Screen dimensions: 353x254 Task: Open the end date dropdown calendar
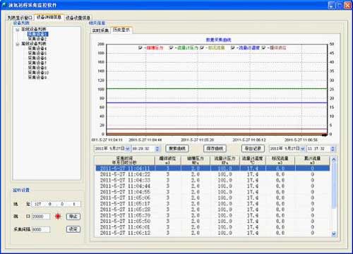click(x=303, y=149)
